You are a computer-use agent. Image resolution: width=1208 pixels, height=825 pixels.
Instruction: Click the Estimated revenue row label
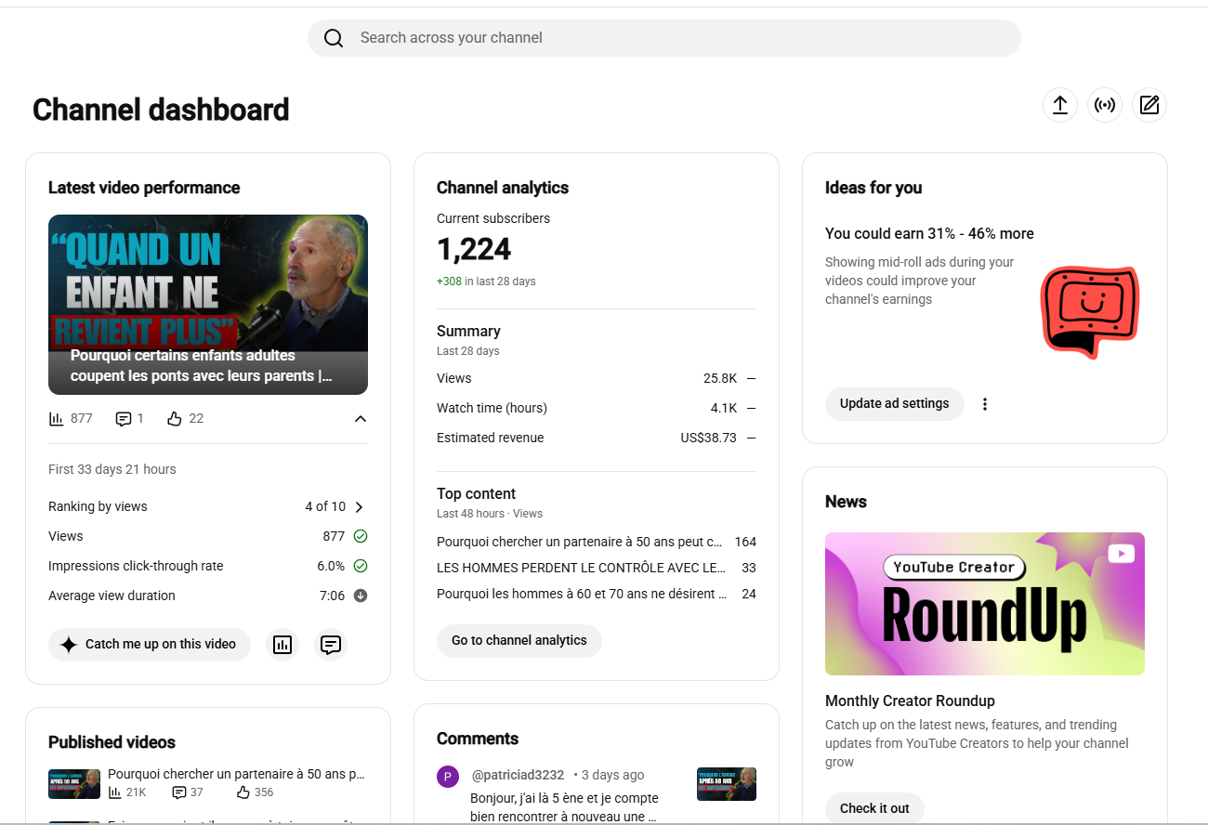[x=491, y=438]
